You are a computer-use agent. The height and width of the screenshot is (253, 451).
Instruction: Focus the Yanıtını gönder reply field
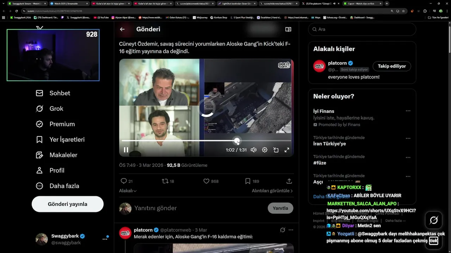pos(199,208)
